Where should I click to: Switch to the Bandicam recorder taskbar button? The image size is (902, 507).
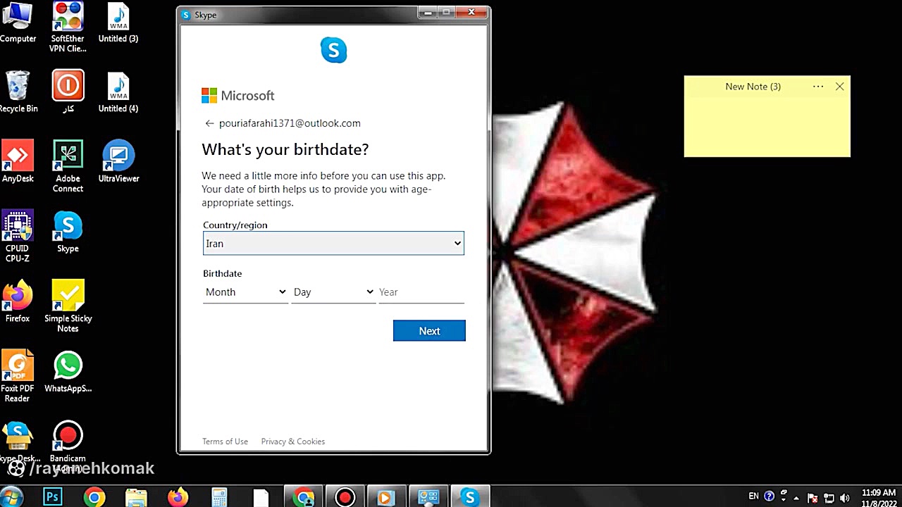(x=345, y=497)
